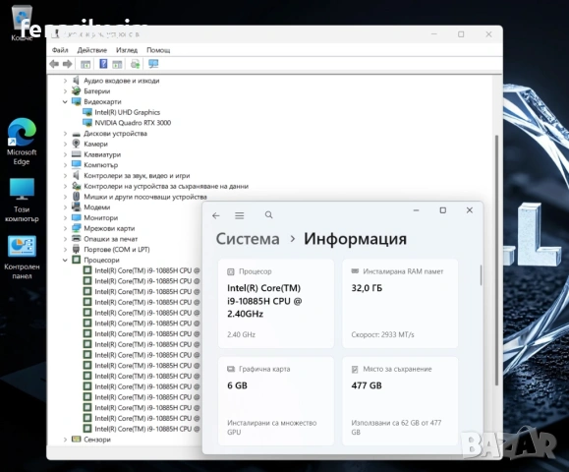Click the 'Инсталирана RAM памет' card

click(400, 303)
